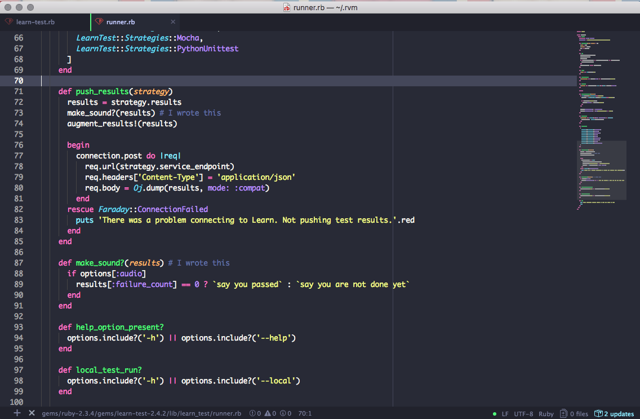Click the X icon in the status bar
This screenshot has height=419, width=640.
[32, 413]
